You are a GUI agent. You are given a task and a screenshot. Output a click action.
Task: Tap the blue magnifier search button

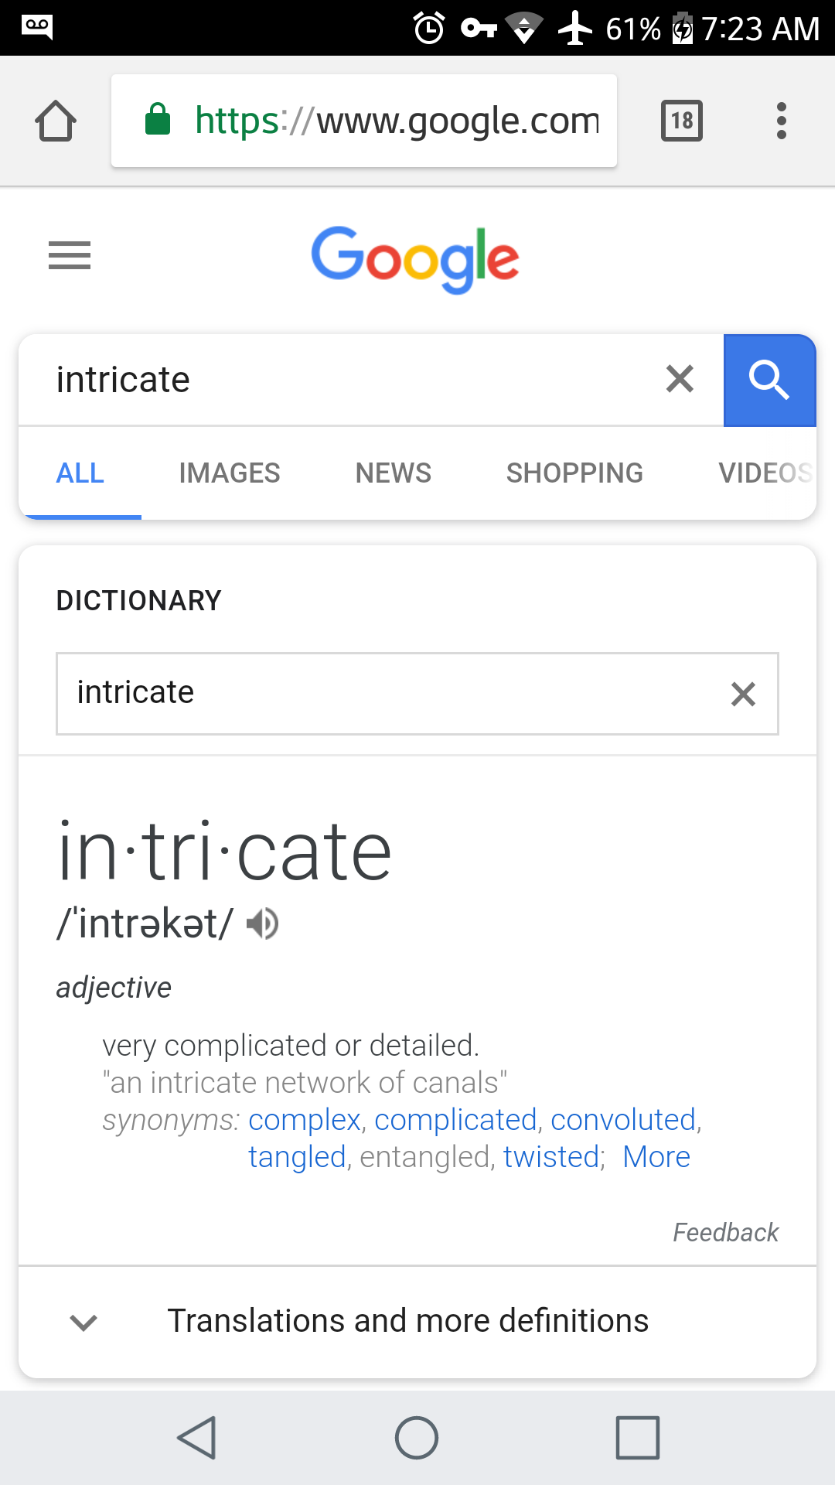point(770,380)
